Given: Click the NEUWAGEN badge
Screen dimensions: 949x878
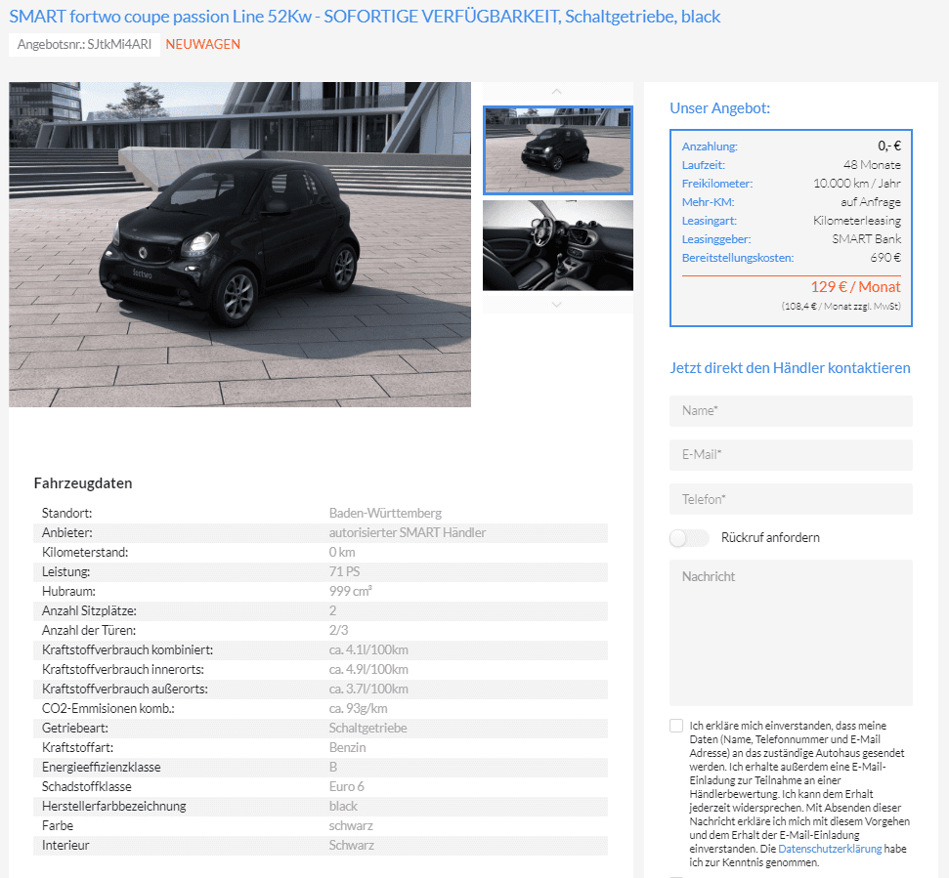Looking at the screenshot, I should [x=202, y=44].
